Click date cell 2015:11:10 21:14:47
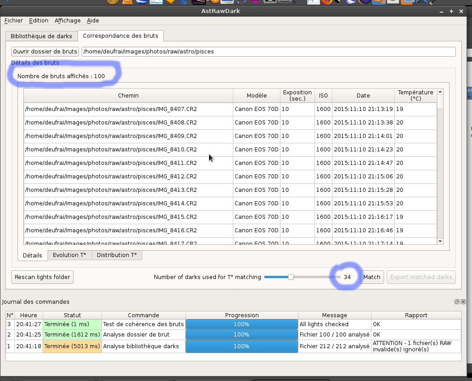This screenshot has height=381, width=472. coord(363,163)
